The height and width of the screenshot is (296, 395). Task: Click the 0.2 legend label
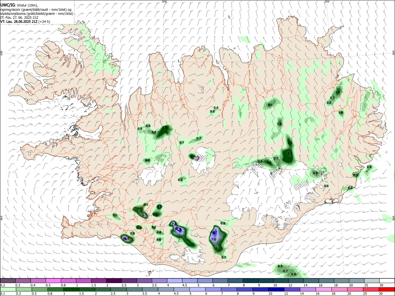2,285
